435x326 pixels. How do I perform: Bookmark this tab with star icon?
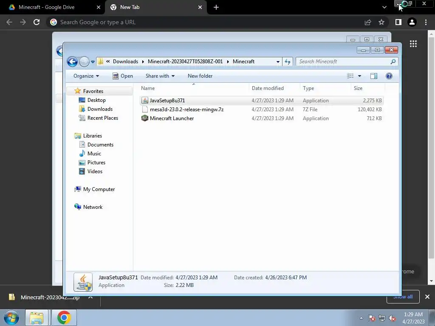381,22
